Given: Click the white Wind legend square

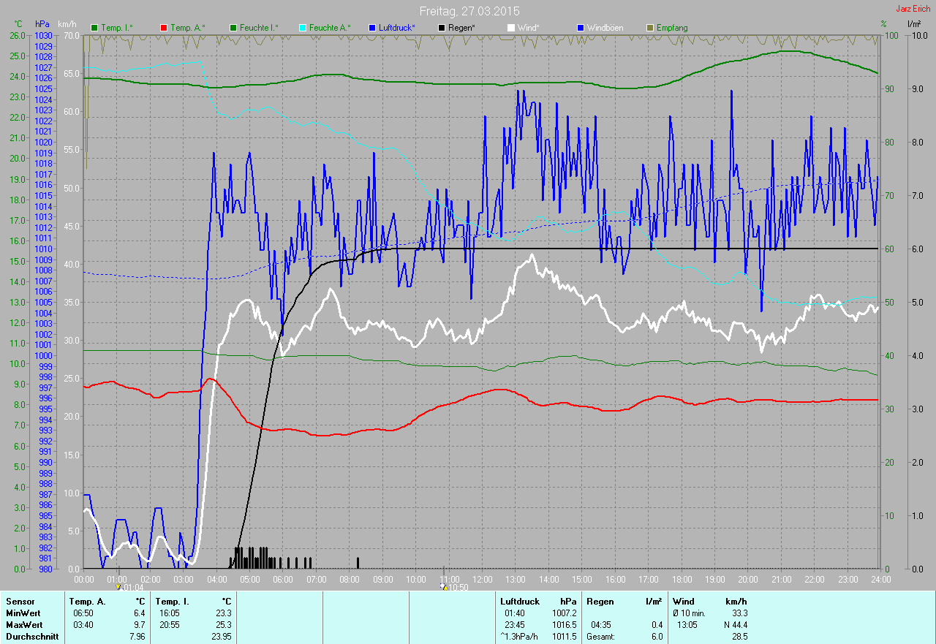Looking at the screenshot, I should click(x=511, y=28).
